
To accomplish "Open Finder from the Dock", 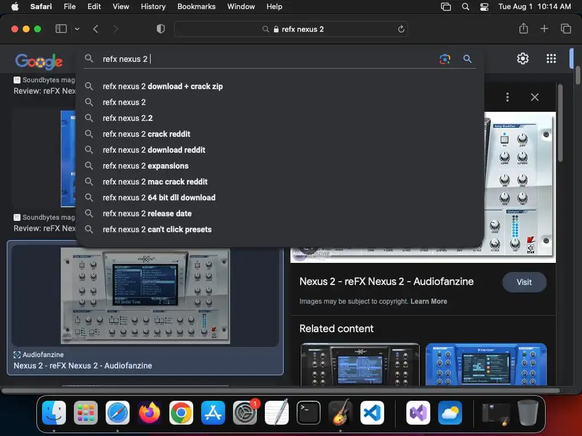I will pos(54,412).
